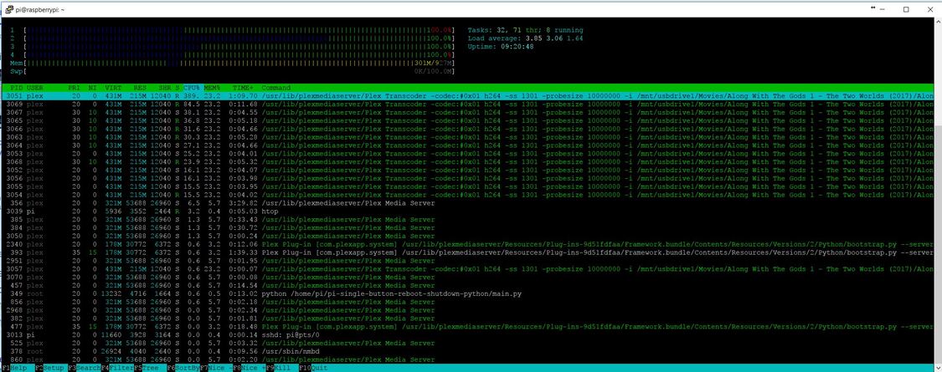Sort by the MEM% column header
Image resolution: width=942 pixels, height=372 pixels.
click(213, 88)
